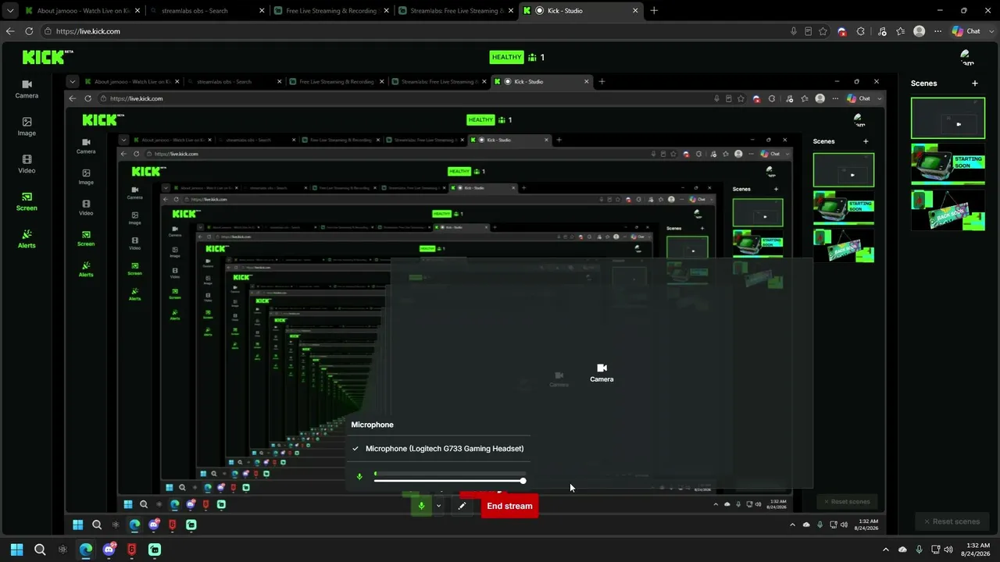
Task: Click the Edge browser taskbar icon
Action: coord(86,550)
